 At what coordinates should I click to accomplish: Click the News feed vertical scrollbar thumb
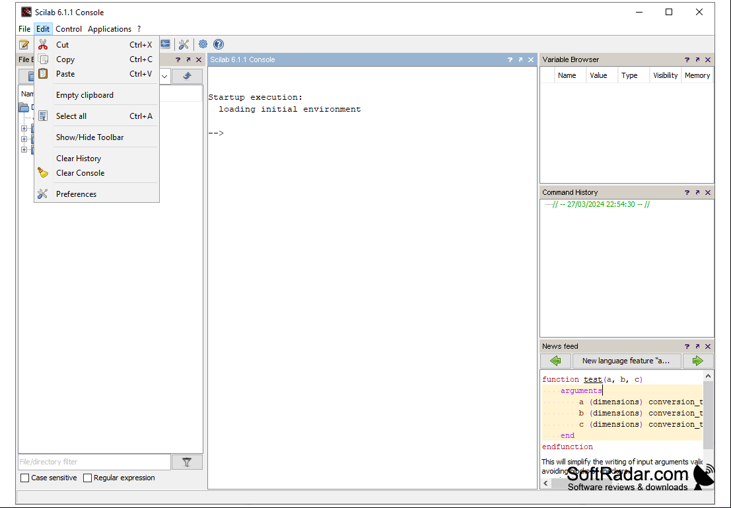click(x=708, y=415)
